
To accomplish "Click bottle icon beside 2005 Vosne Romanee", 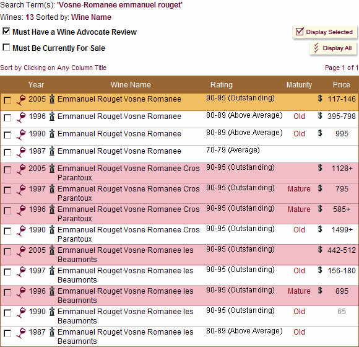I will [x=52, y=99].
